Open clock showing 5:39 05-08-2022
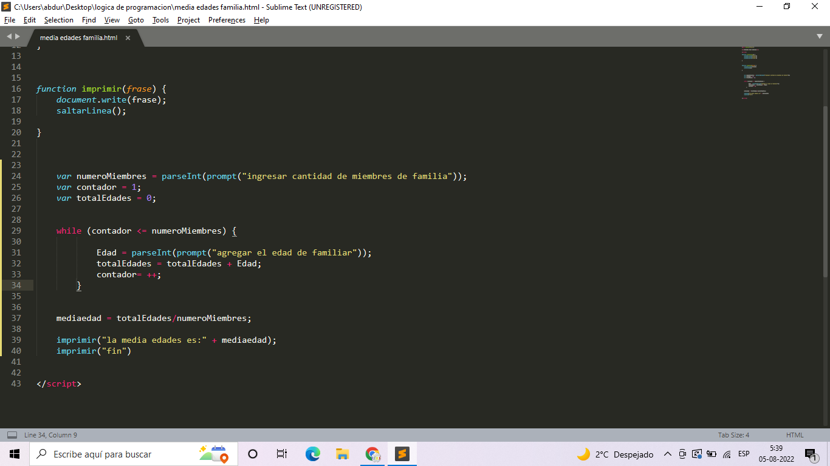 coord(776,454)
